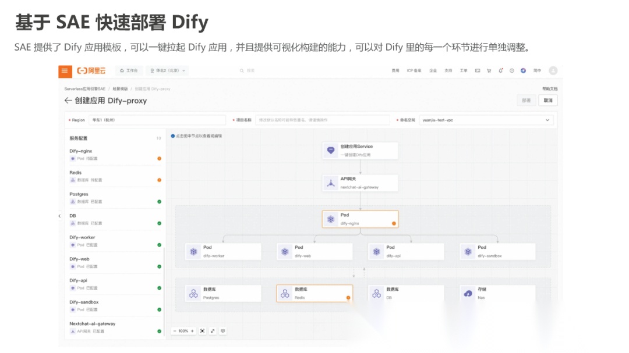
Task: Open the 帮助文档 link
Action: [550, 89]
